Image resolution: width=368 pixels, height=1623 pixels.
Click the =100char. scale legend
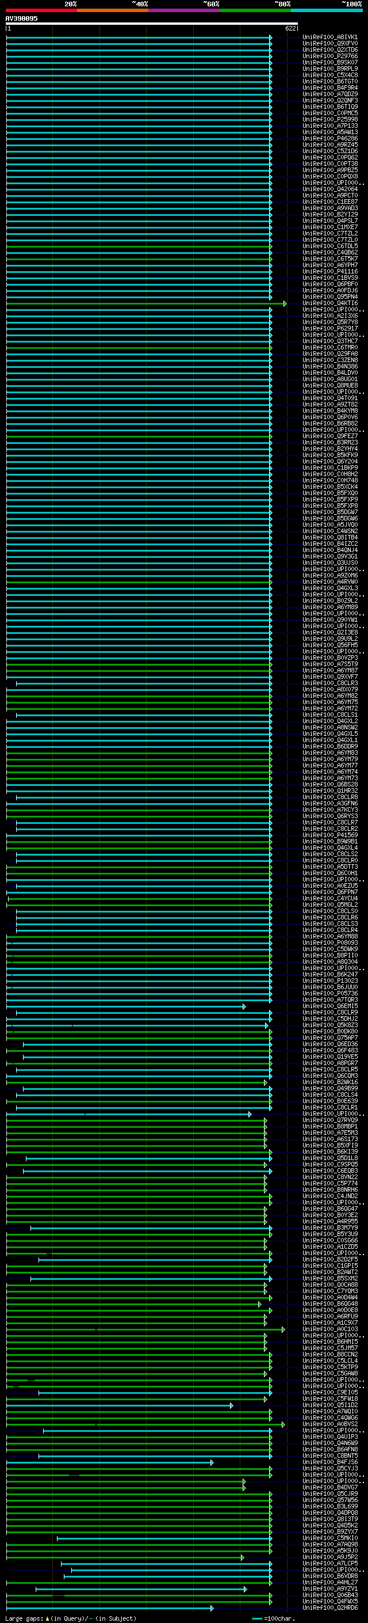click(273, 1618)
